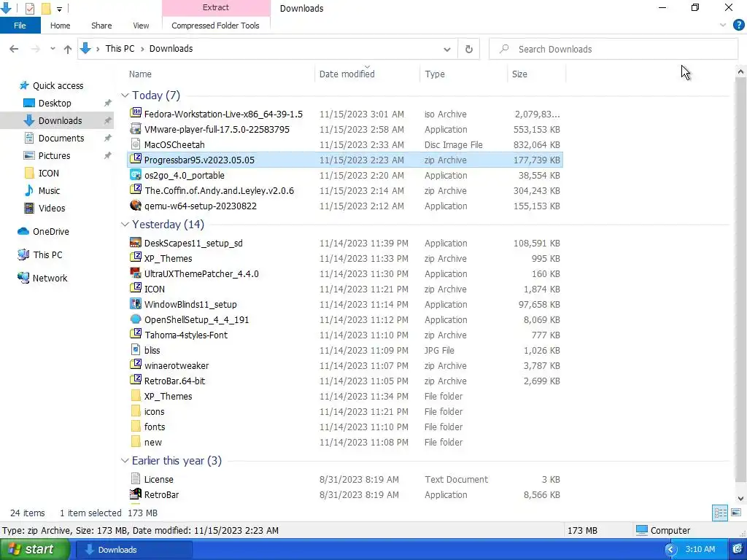Open Customize Quick Access Toolbar dropdown
747x560 pixels.
point(60,9)
